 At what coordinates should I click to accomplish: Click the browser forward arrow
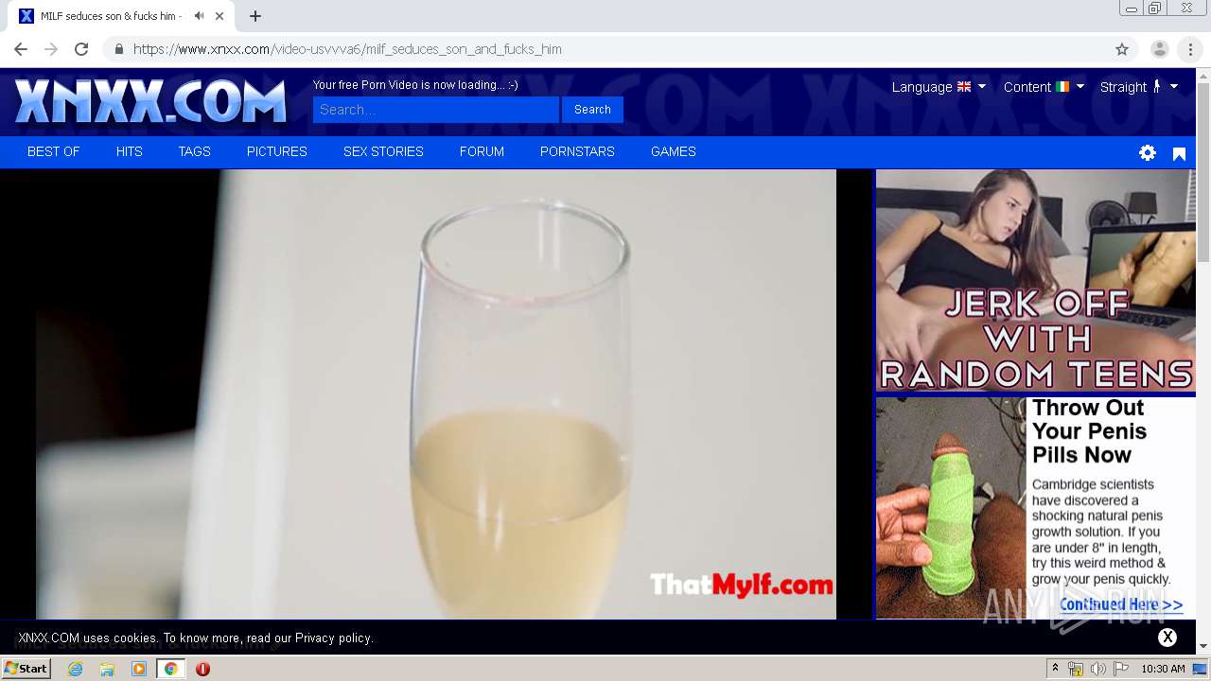pyautogui.click(x=51, y=49)
